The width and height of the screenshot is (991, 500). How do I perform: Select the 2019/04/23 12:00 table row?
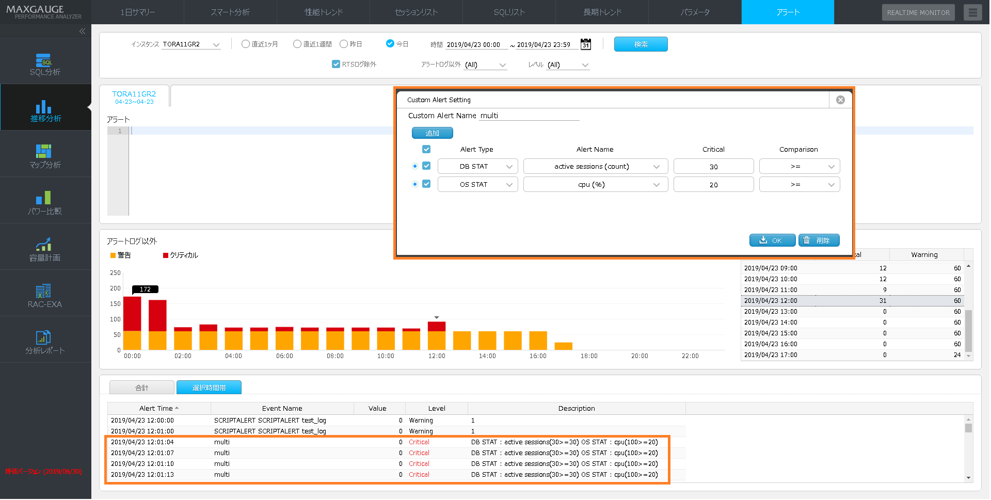click(853, 301)
